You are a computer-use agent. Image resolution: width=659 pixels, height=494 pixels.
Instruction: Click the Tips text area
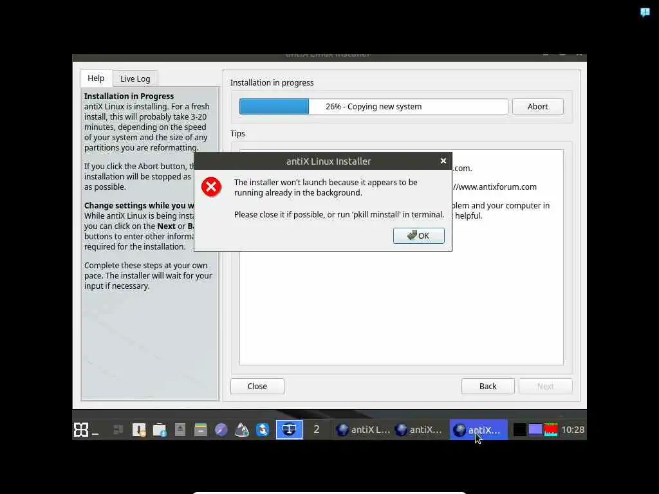pos(402,257)
